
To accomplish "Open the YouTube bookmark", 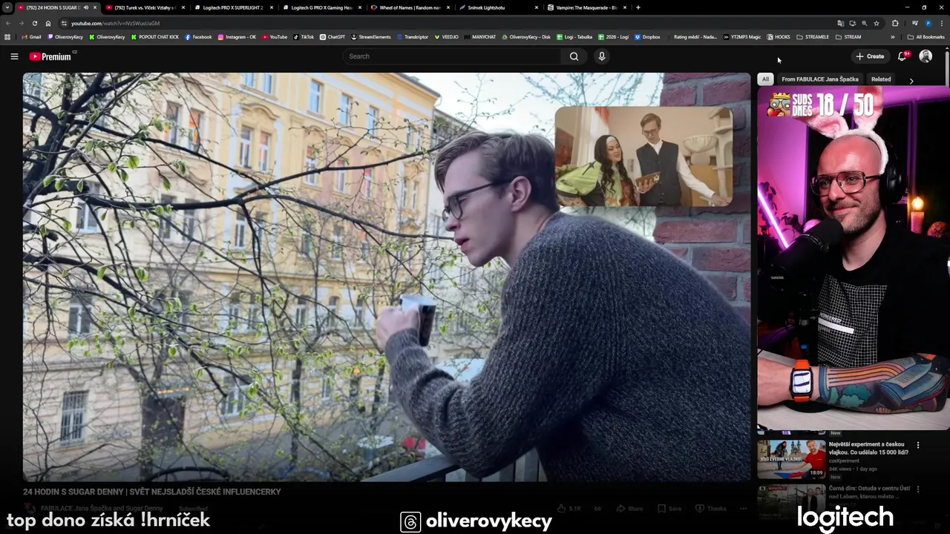I will (275, 37).
